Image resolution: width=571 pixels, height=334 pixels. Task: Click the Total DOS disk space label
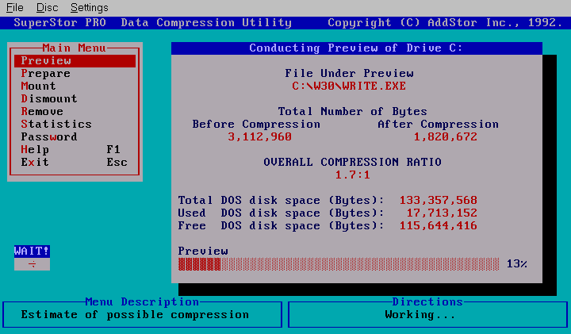(281, 201)
